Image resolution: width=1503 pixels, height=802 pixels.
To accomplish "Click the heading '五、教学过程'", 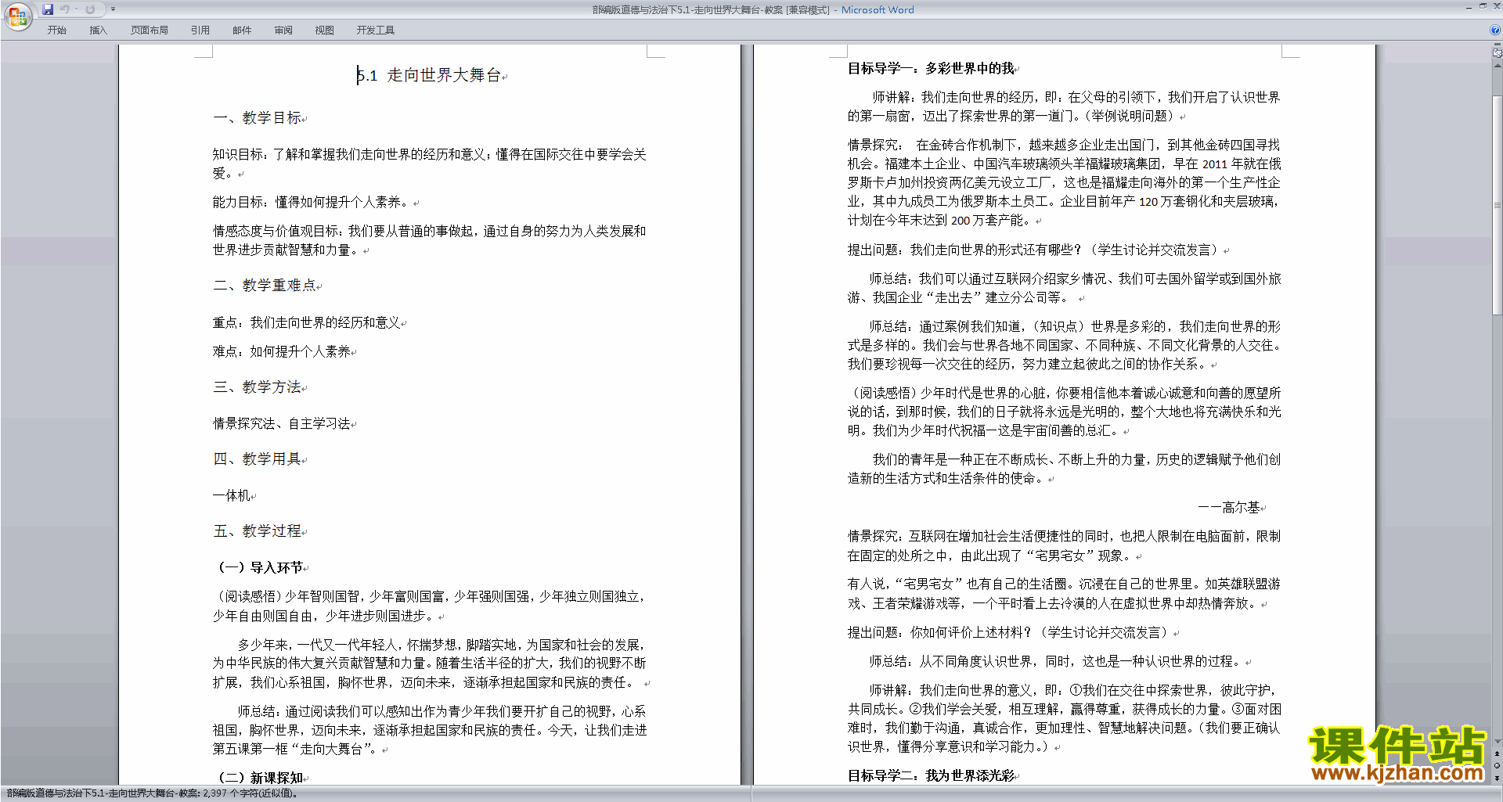I will pyautogui.click(x=258, y=531).
